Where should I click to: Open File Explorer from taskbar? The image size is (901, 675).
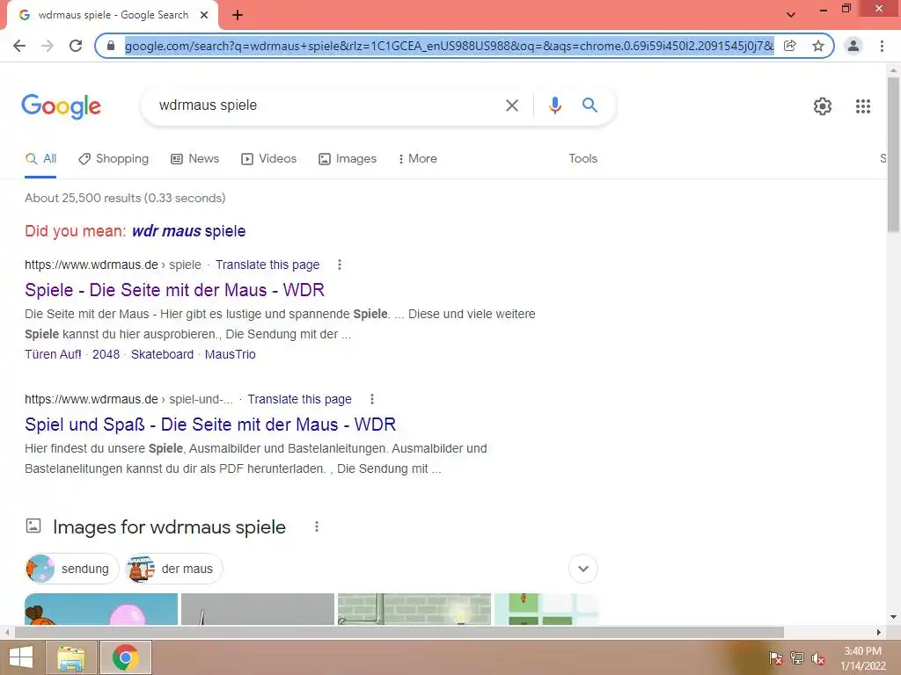pos(70,657)
